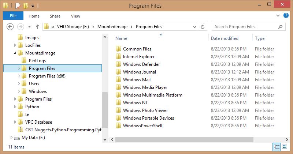Expand Program Files node under MountedImage
Viewport: 293px width, 154px height.
coord(19,68)
